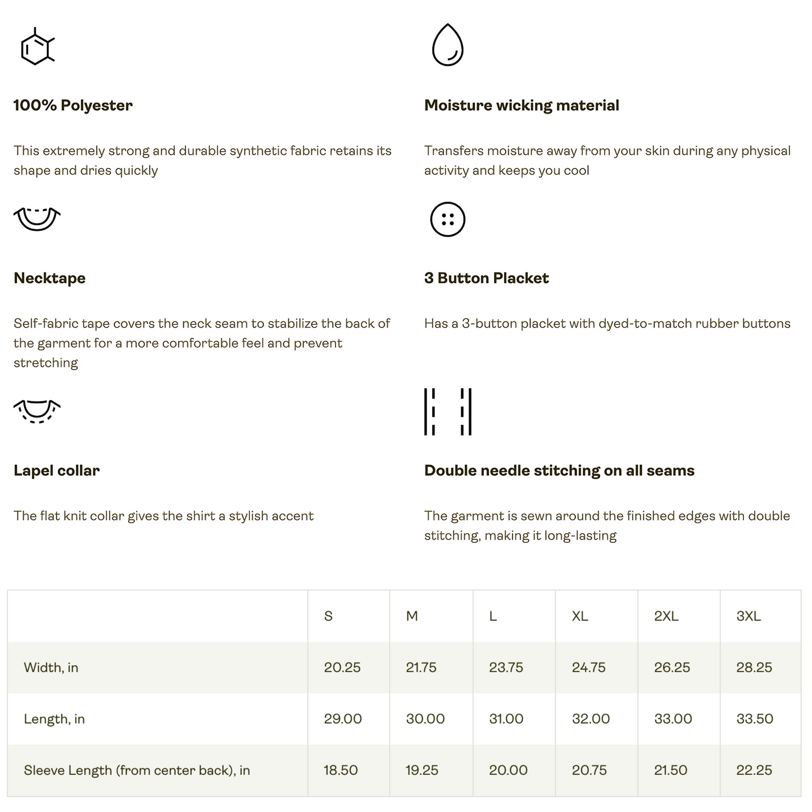This screenshot has height=812, width=812.
Task: Click the four-hole button placket icon
Action: [x=447, y=219]
